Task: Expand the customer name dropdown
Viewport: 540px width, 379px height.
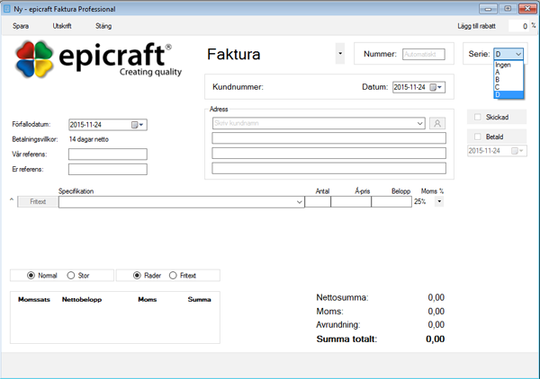Action: 419,123
